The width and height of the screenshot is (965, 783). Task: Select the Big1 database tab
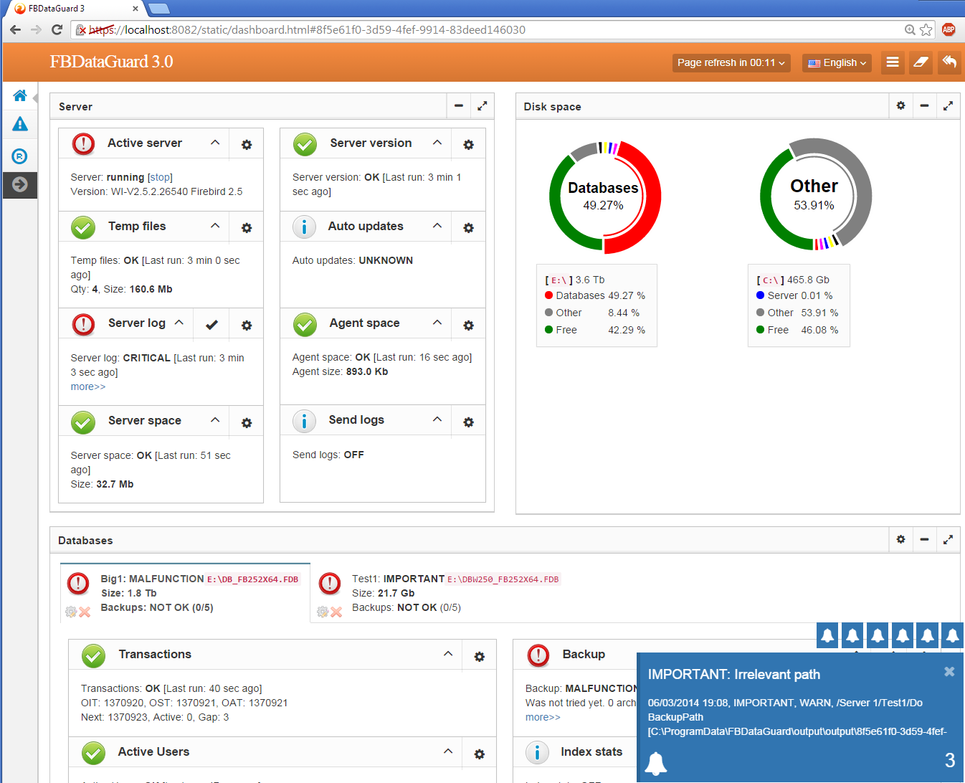pos(185,593)
